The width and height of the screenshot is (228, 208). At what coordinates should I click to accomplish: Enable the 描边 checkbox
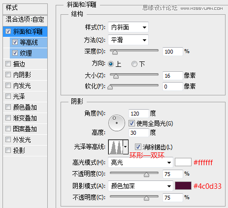[8, 64]
